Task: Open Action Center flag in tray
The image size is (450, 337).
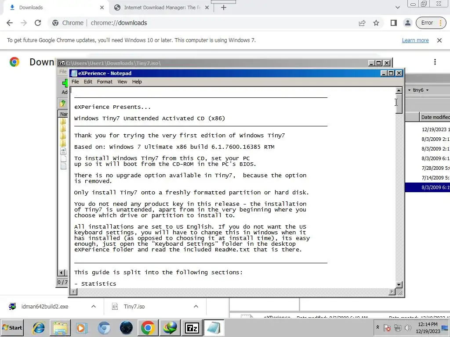Action: (387, 327)
